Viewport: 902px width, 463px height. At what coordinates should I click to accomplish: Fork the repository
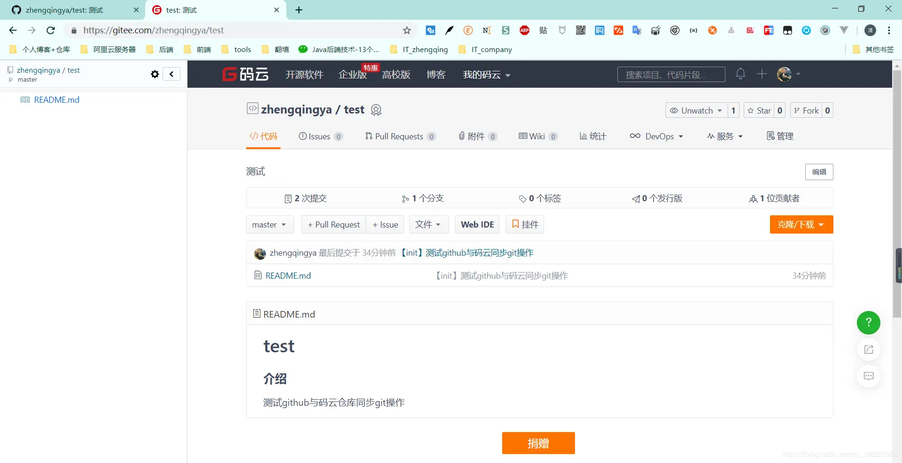click(x=806, y=110)
